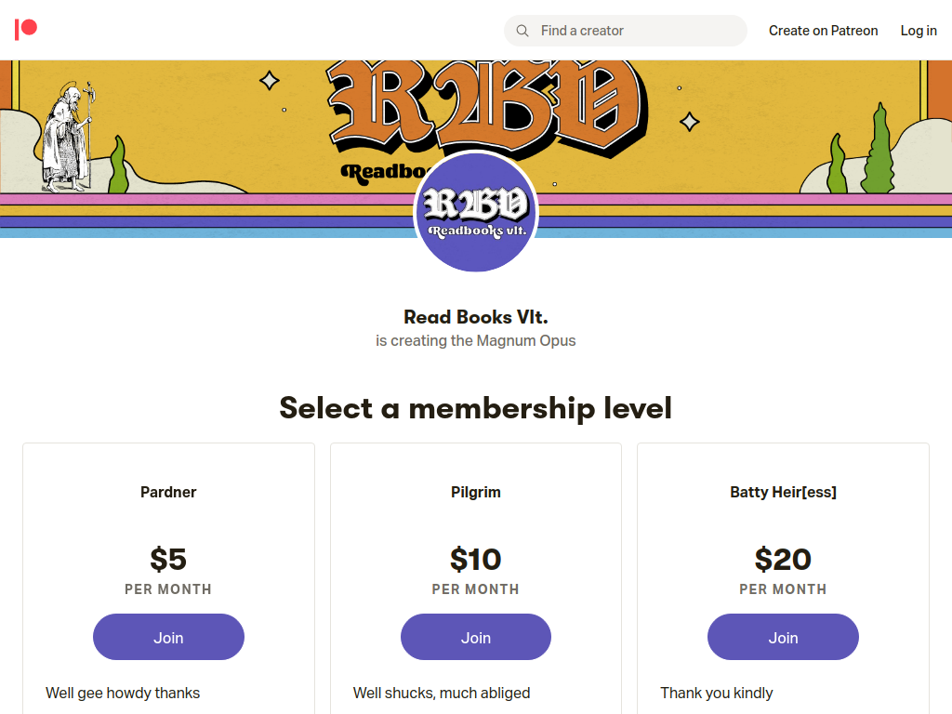The width and height of the screenshot is (952, 714).
Task: Click the Patreon logo icon
Action: coord(26,30)
